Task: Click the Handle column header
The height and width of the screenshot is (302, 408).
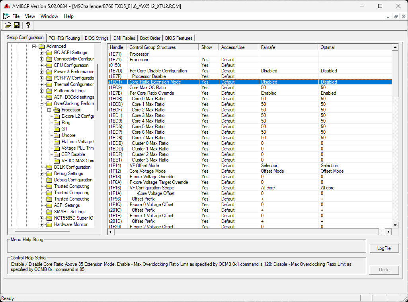Action: point(117,47)
